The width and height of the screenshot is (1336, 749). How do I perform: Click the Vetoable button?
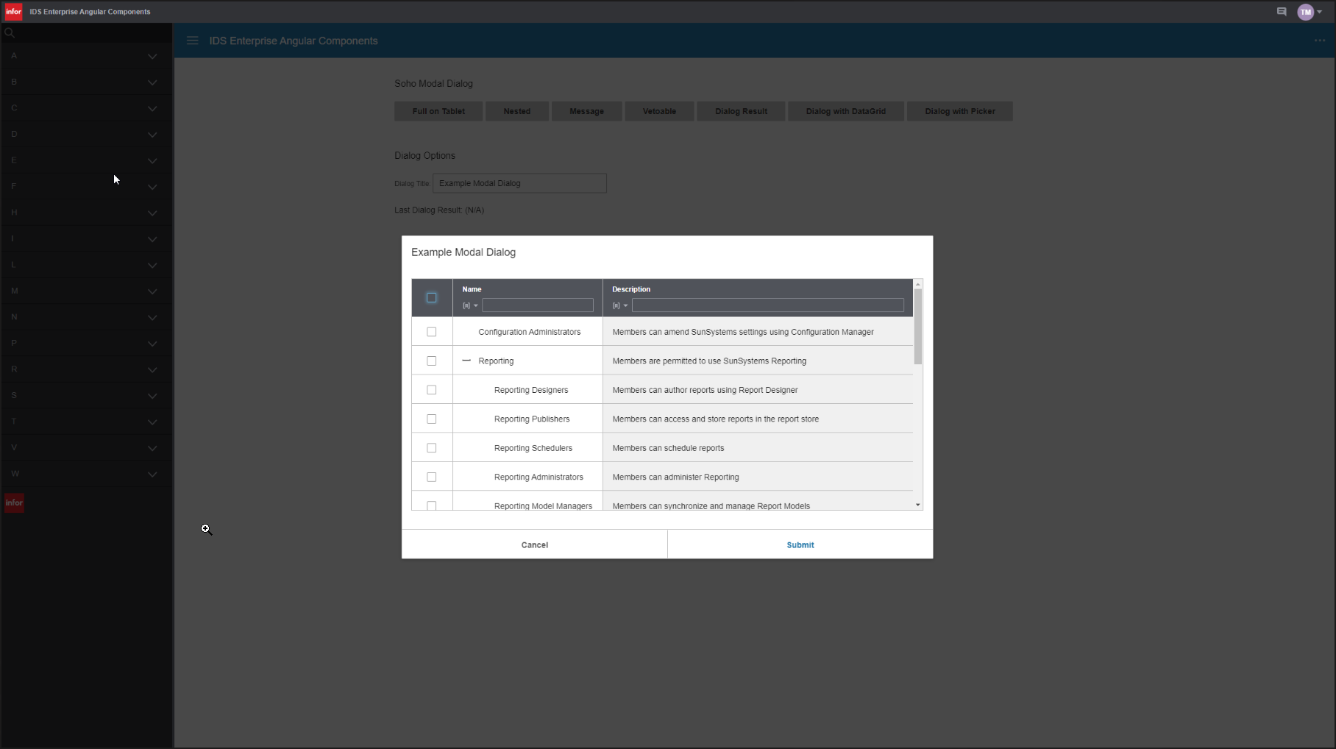pos(659,111)
